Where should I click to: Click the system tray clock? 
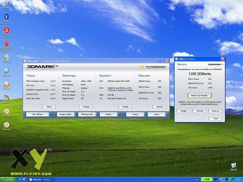[238, 180]
